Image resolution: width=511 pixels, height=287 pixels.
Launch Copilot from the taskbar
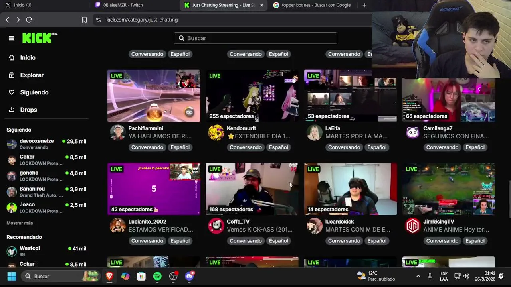coord(125,276)
